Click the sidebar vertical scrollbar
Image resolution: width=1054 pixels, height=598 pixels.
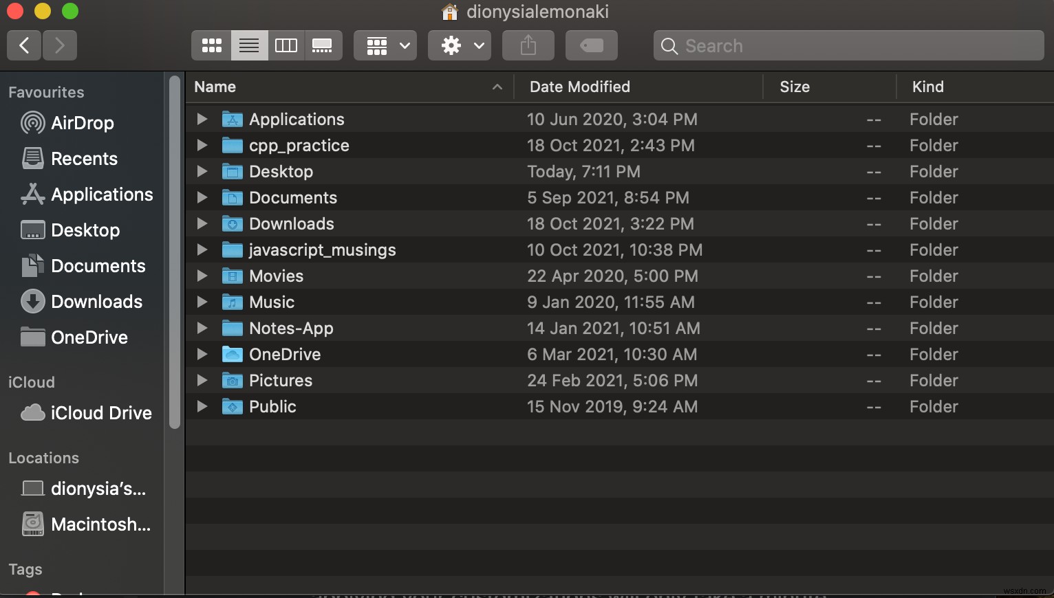pyautogui.click(x=174, y=254)
